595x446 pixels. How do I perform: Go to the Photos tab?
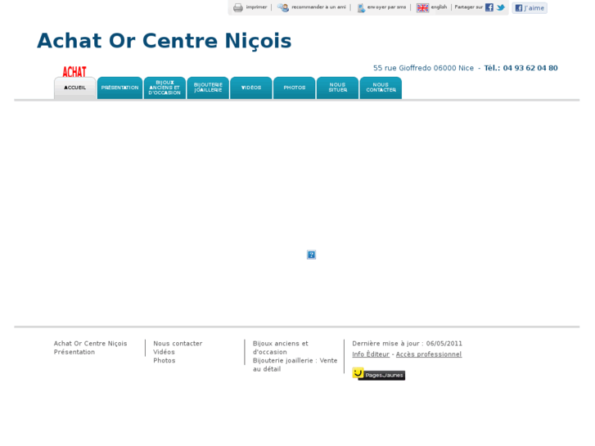click(295, 88)
